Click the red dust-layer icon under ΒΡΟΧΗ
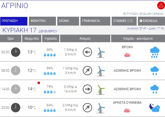Image resolution: width=165 pixels, height=117 pixels. point(127,55)
